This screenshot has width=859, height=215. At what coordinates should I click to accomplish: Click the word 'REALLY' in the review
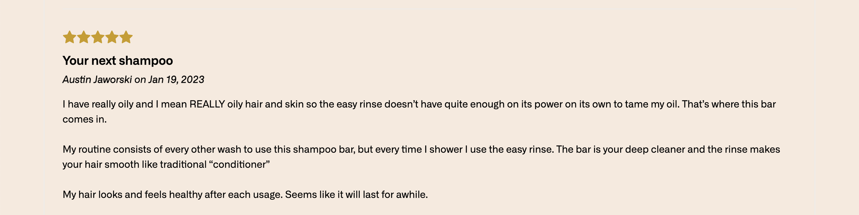click(x=207, y=104)
